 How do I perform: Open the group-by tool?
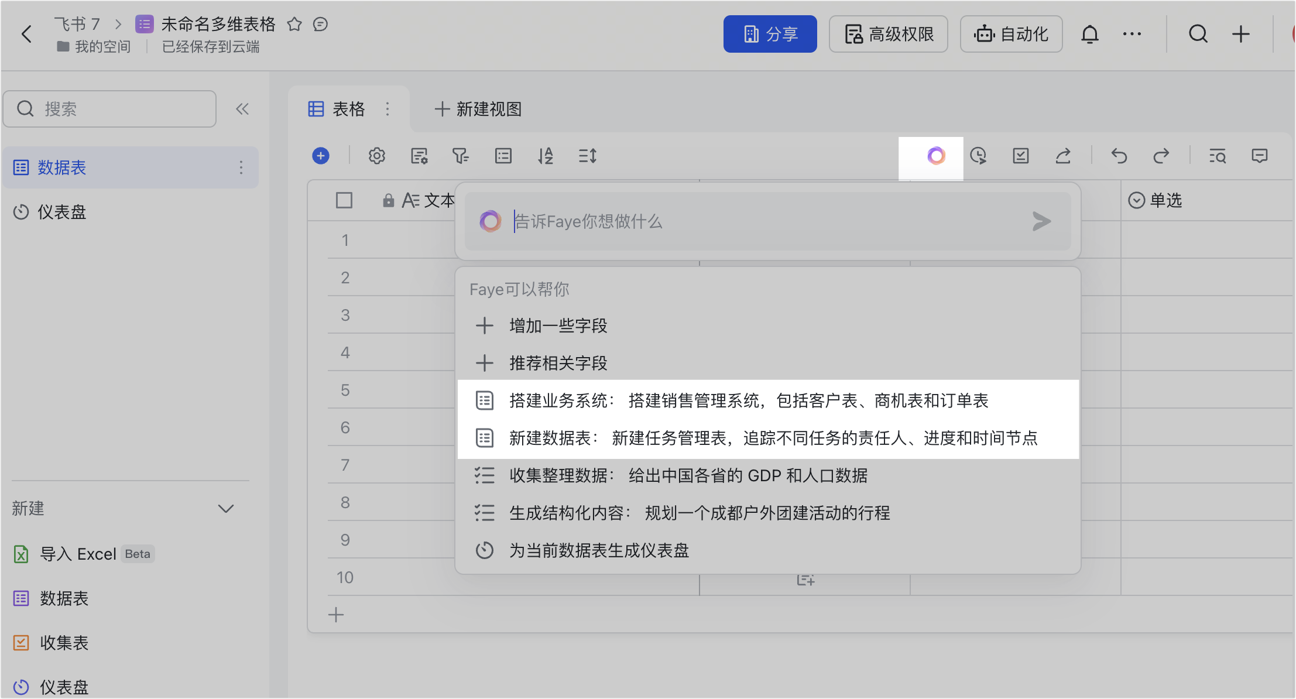(x=503, y=156)
